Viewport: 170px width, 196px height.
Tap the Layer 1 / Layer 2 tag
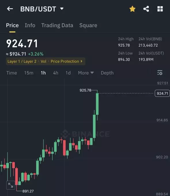tap(22, 61)
